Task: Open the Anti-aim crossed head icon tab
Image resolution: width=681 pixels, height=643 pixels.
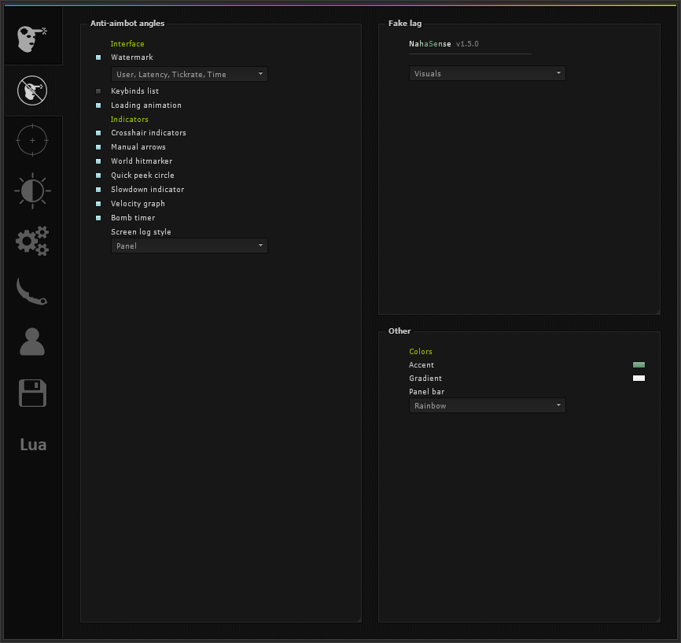Action: pos(32,91)
